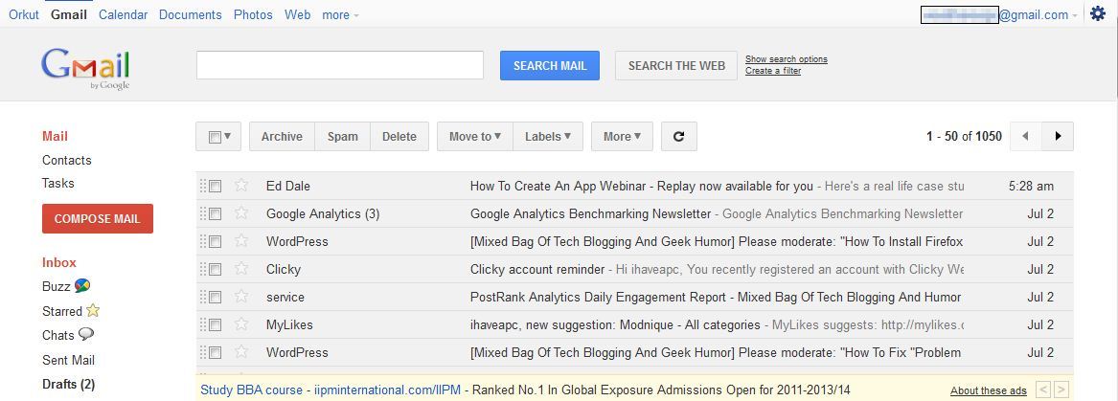
Task: Click the Buzz colored icon in sidebar
Action: [82, 285]
